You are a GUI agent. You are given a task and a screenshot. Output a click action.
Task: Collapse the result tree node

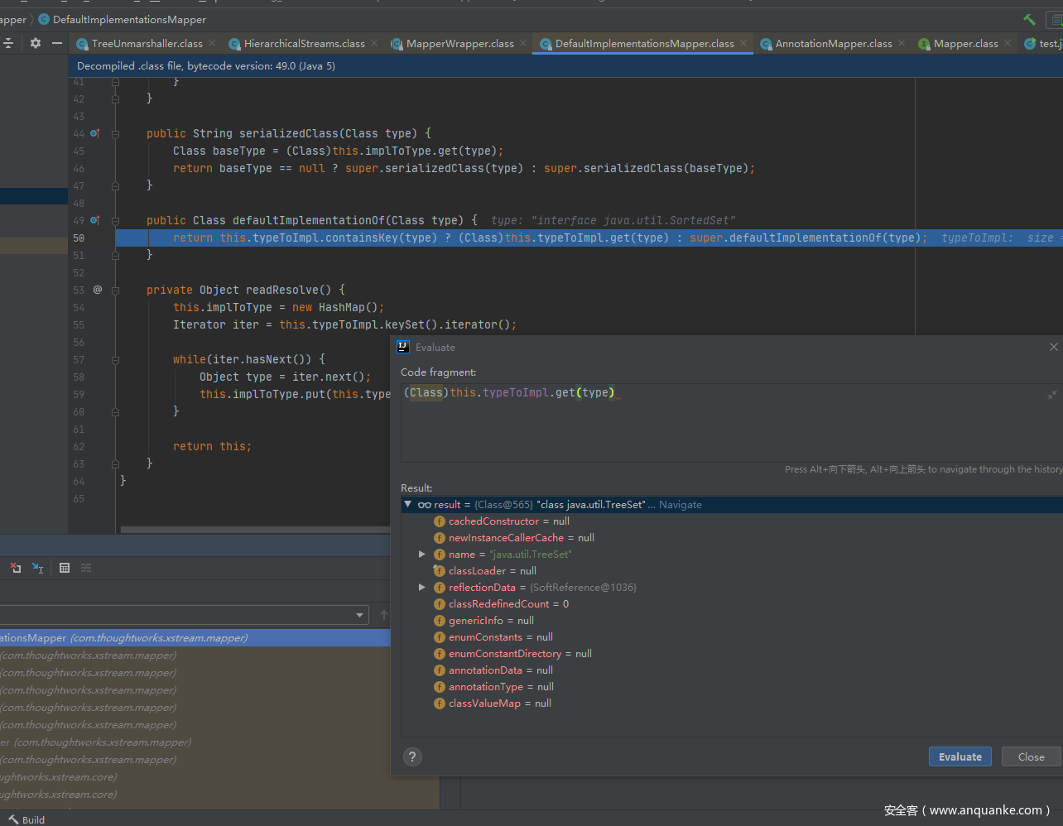click(x=407, y=504)
